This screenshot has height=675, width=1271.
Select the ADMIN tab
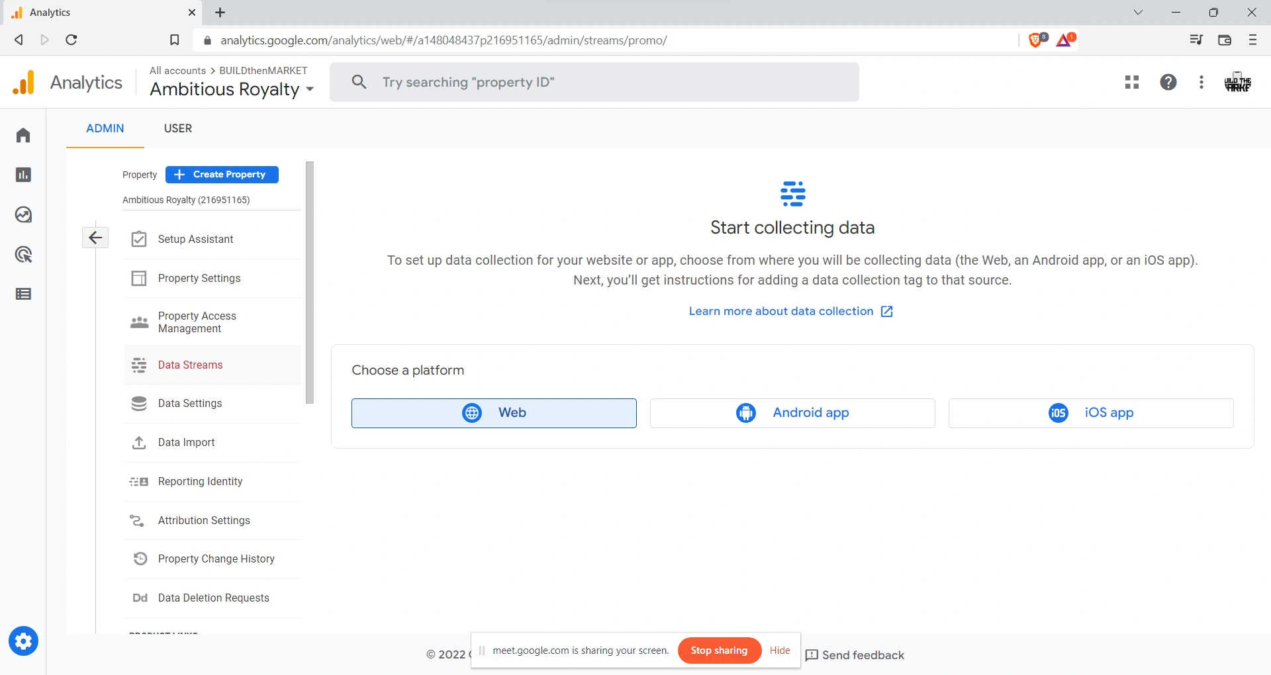(105, 128)
